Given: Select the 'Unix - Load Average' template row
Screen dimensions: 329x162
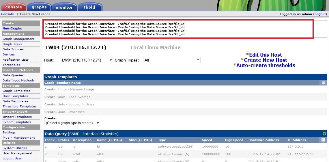Looking at the screenshot, I should tap(186, 97).
